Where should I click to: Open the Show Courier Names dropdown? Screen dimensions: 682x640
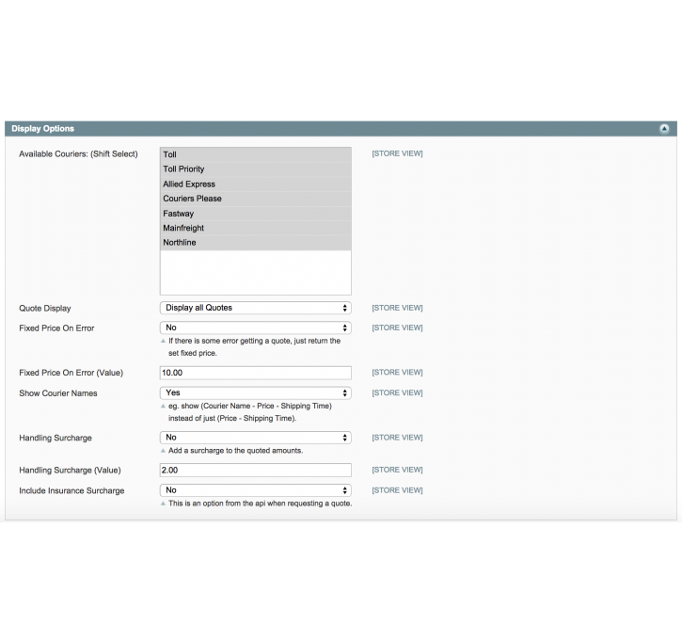pyautogui.click(x=255, y=393)
